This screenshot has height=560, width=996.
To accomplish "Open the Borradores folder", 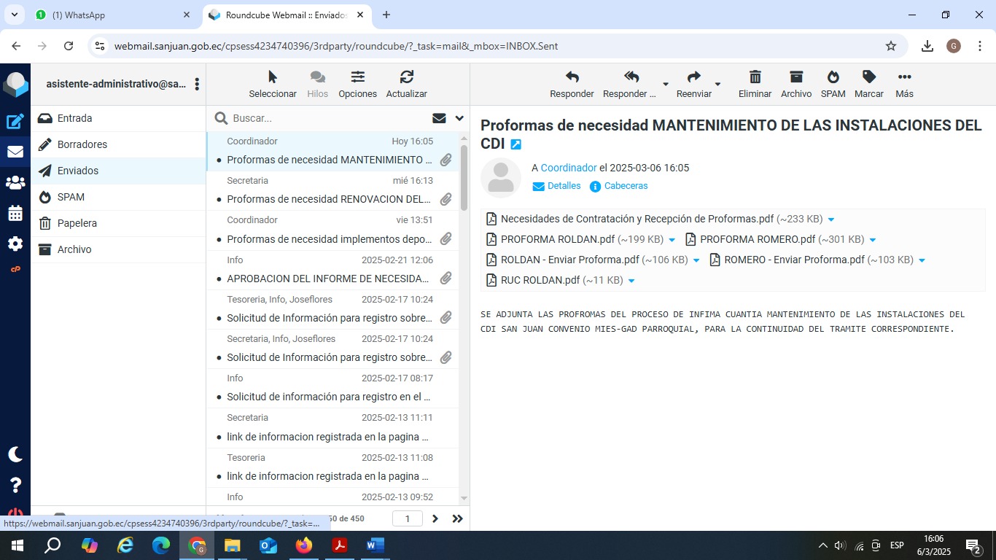I will coord(82,144).
